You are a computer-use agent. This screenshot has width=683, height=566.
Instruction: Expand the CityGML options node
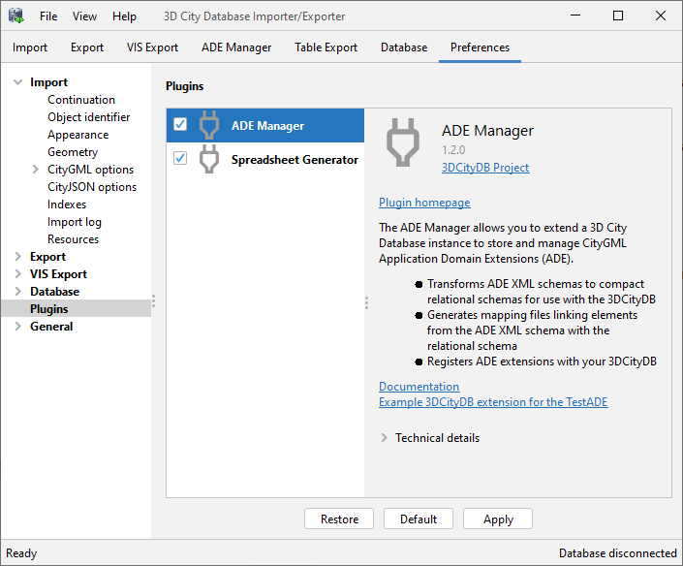tap(35, 170)
